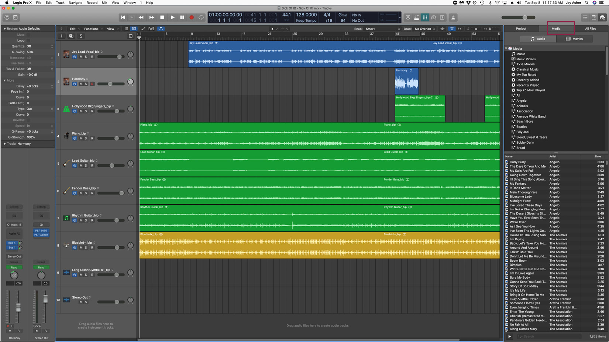Screen dimensions: 609x342
Task: Open the Edit dropdown in Tracks area
Action: pos(75,29)
